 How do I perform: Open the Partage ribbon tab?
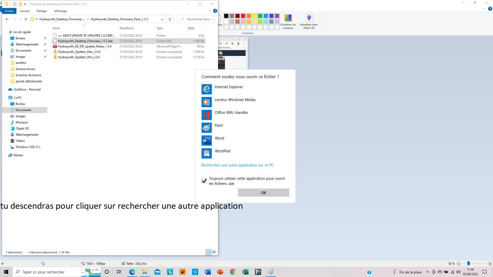point(42,11)
